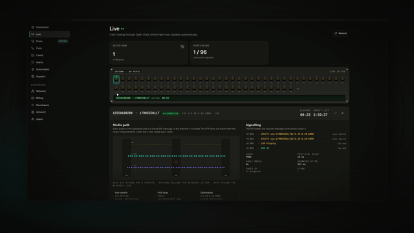
Task: Click the 1/96 IN USE text
Action: click(x=337, y=72)
